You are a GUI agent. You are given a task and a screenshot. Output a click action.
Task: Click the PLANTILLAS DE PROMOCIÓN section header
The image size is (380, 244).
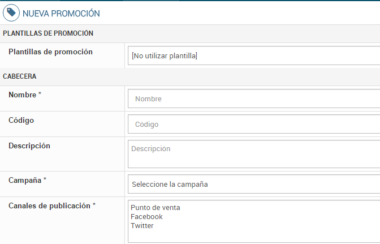click(x=48, y=34)
